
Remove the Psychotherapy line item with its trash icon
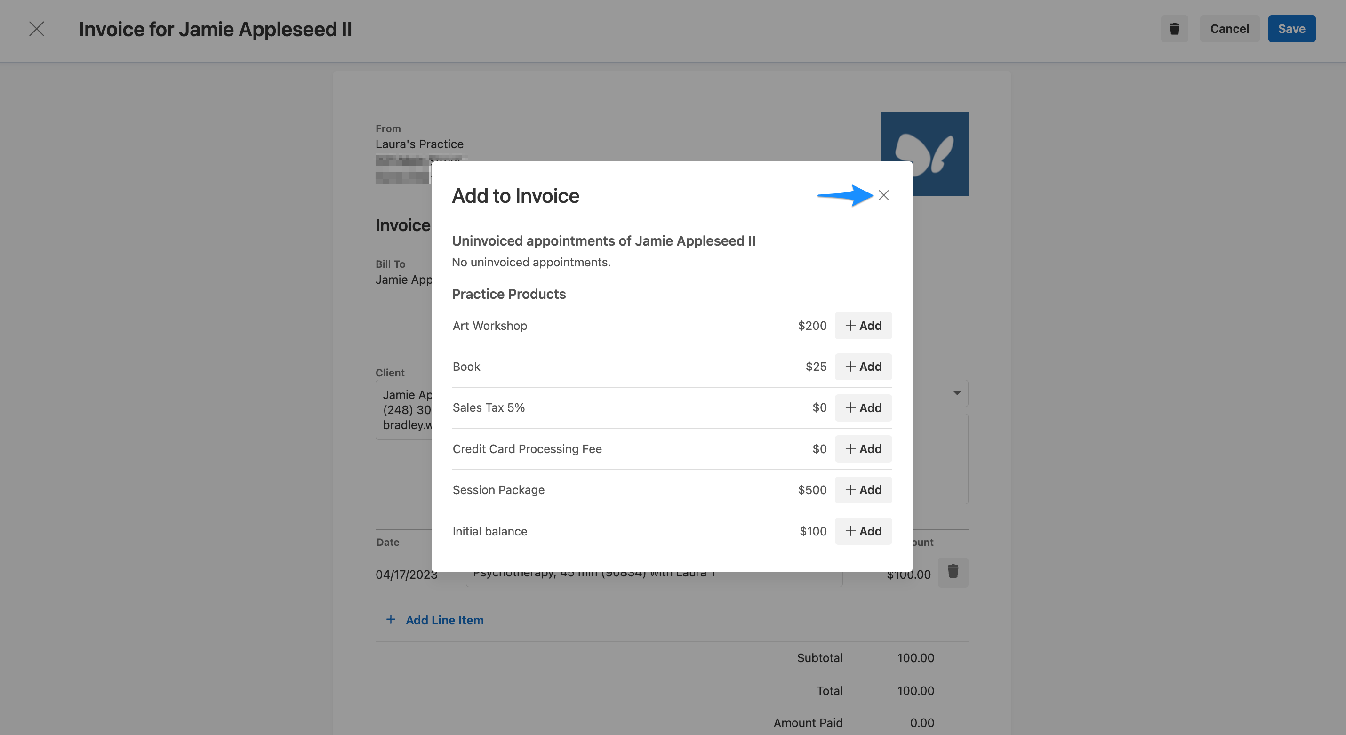953,573
